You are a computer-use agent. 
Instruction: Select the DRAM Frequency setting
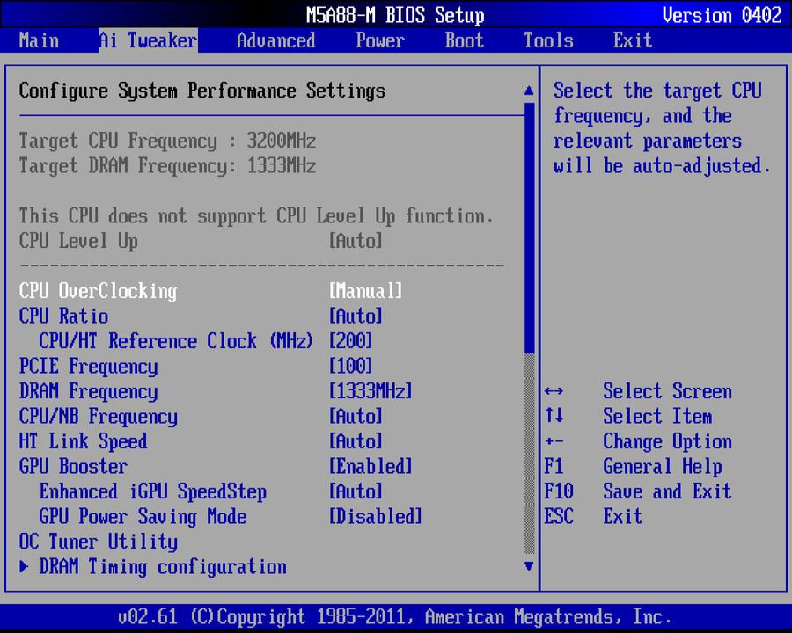[x=88, y=392]
